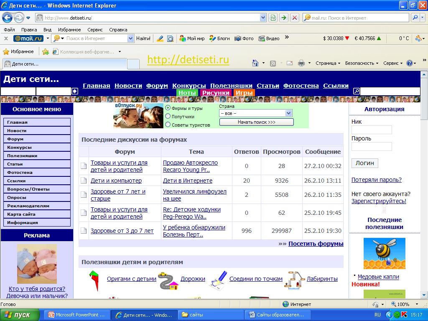Image resolution: width=428 pixels, height=321 pixels.
Task: Switch to the Дети сети… browser tab
Action: tap(65, 64)
